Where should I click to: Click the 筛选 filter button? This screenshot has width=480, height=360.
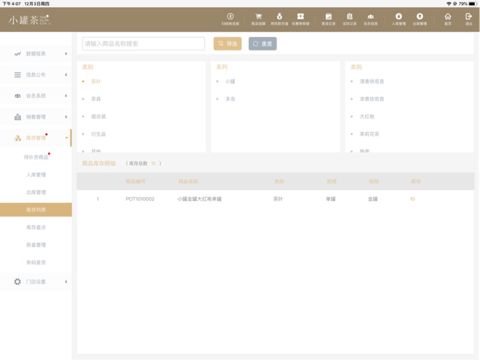click(227, 44)
